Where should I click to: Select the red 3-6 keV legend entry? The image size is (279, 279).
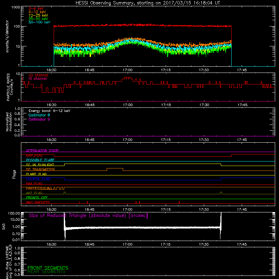(36, 8)
